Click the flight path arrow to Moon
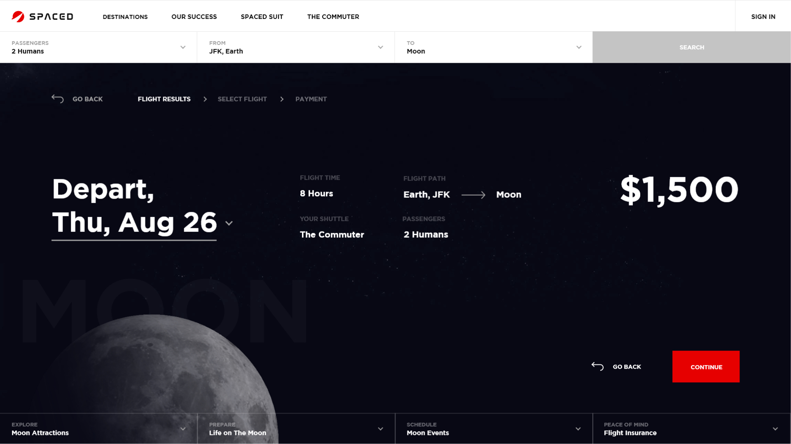The height and width of the screenshot is (444, 791). click(x=473, y=195)
